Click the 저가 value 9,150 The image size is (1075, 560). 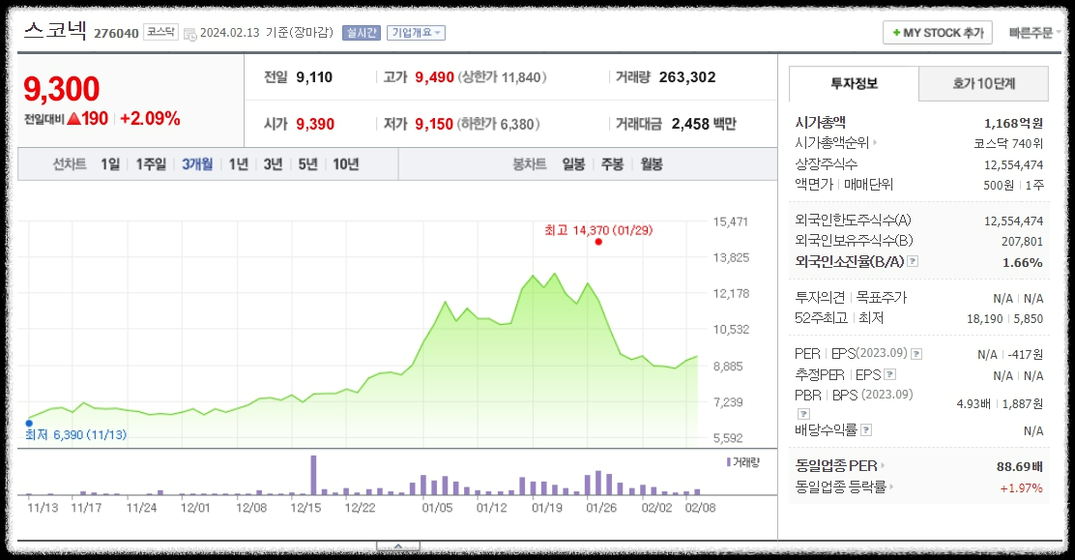coord(434,124)
